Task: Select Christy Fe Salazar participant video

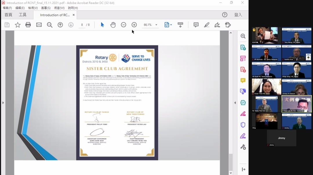Action: 296,87
